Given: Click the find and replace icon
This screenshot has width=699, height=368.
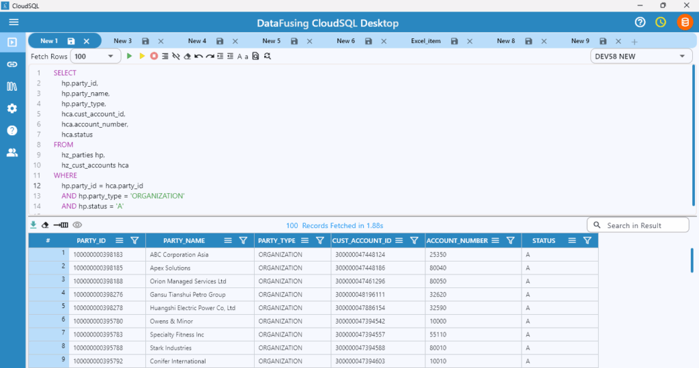Looking at the screenshot, I should point(267,56).
